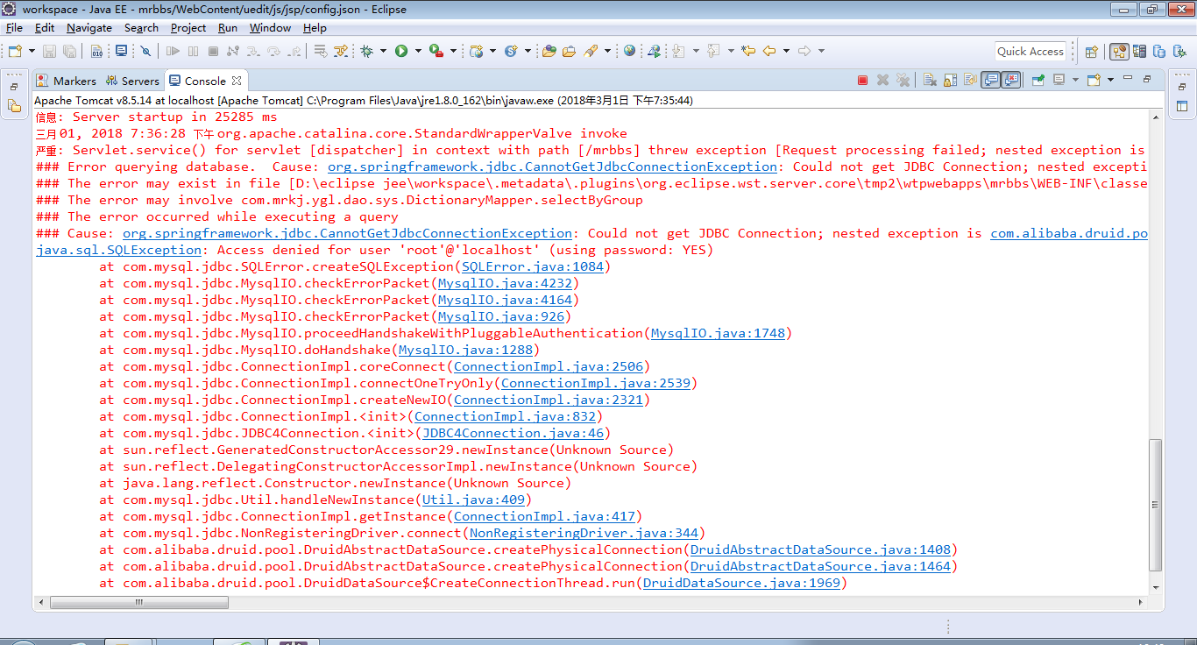Close the Console tab
The image size is (1197, 645).
(237, 81)
